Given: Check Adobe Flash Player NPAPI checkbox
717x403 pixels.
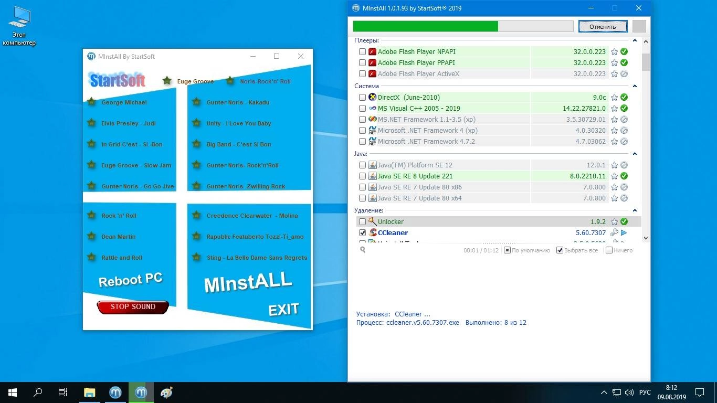Looking at the screenshot, I should coord(362,52).
